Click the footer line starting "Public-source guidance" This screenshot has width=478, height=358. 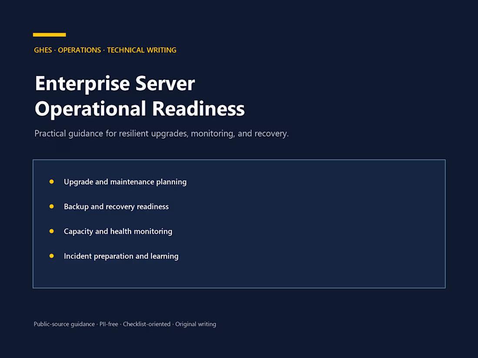click(x=125, y=324)
